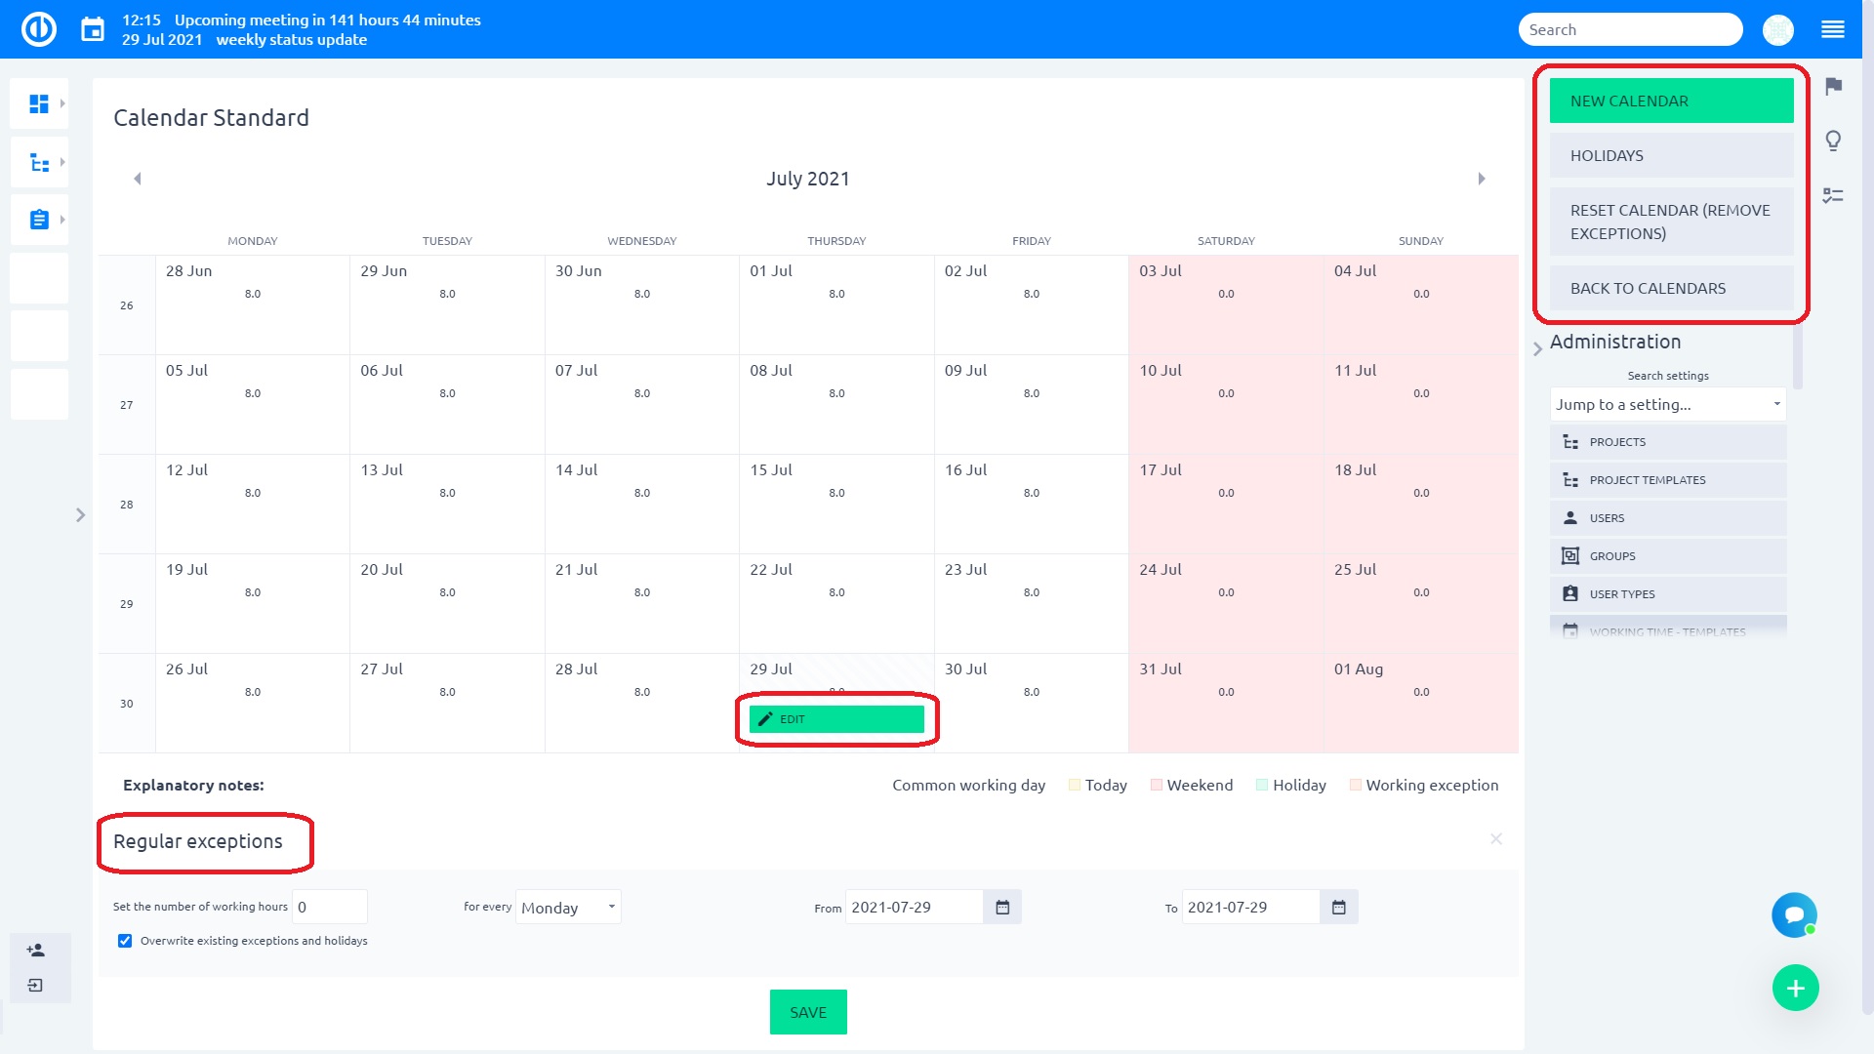
Task: Go to next month arrow
Action: click(1481, 179)
